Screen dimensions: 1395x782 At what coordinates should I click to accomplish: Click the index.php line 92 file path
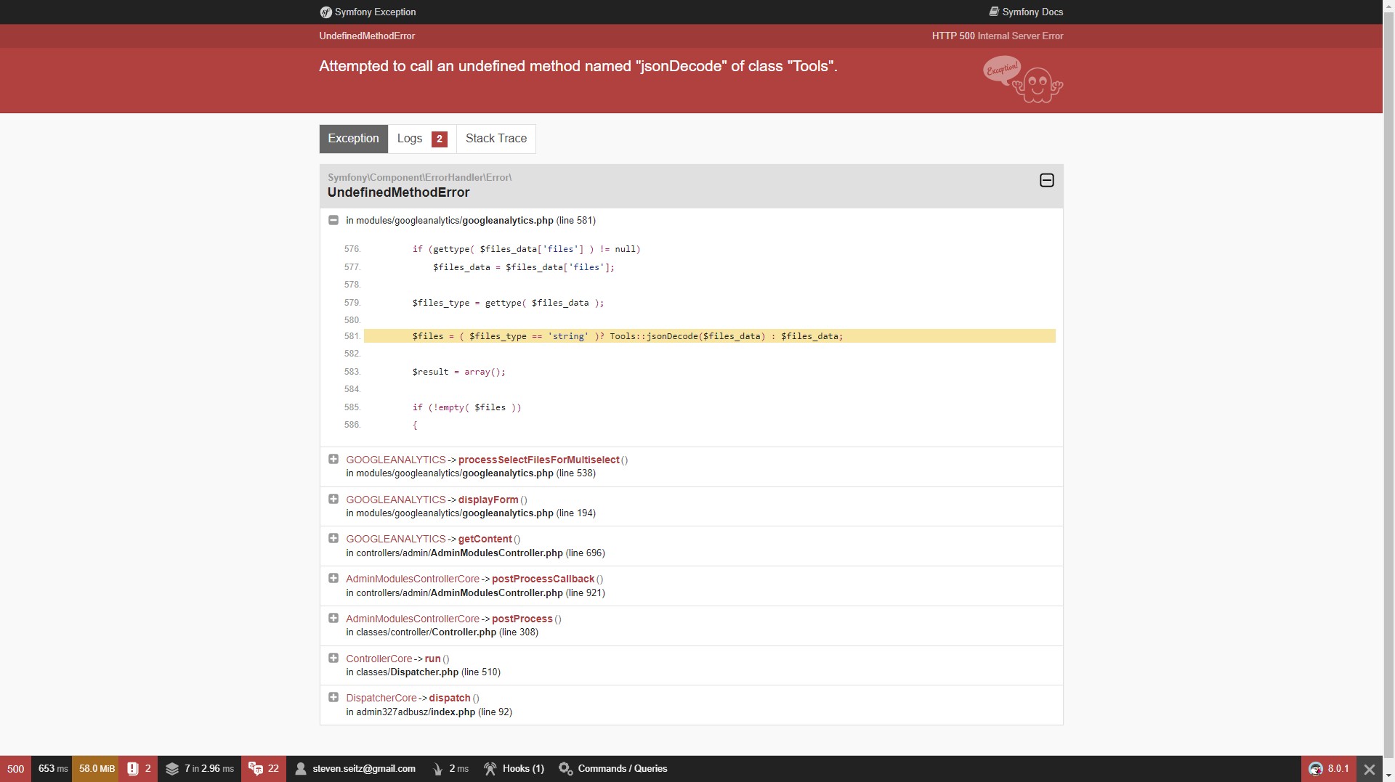[x=429, y=712]
